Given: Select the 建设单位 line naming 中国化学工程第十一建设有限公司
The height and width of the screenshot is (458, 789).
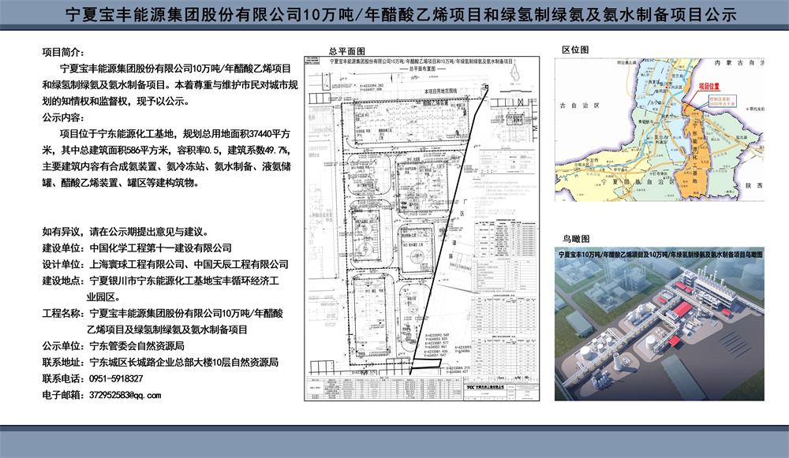Looking at the screenshot, I should click(136, 248).
